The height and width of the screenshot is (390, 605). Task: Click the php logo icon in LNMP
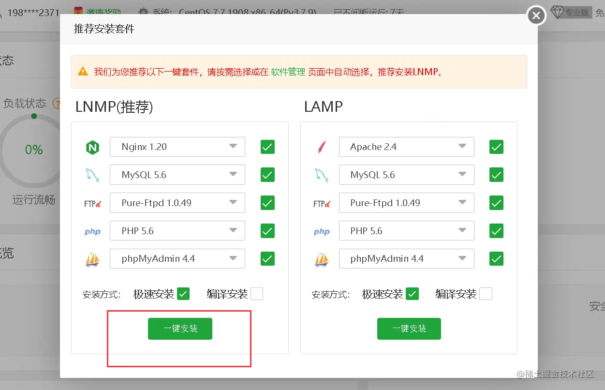click(x=92, y=232)
